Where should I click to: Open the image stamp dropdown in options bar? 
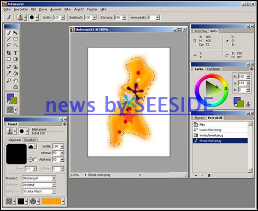pyautogui.click(x=25, y=17)
